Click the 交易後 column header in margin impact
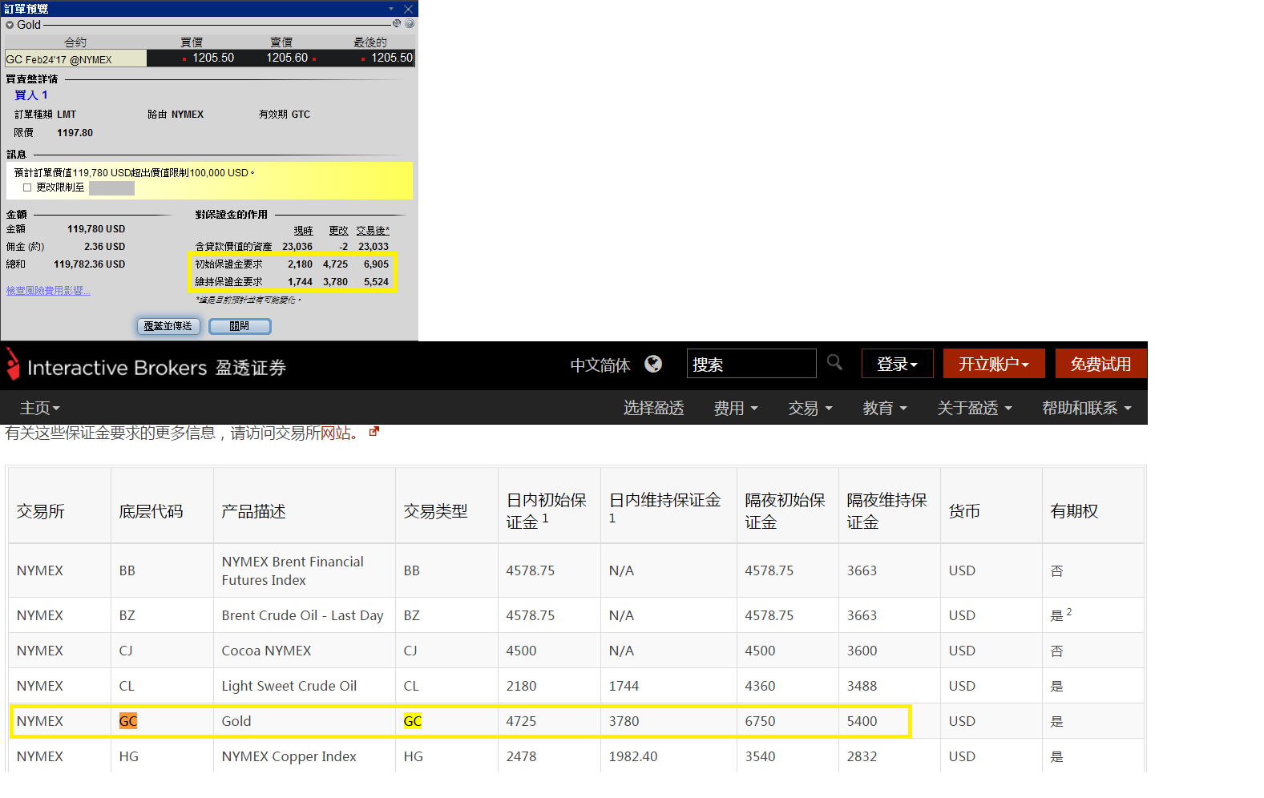The width and height of the screenshot is (1264, 798). pyautogui.click(x=373, y=231)
